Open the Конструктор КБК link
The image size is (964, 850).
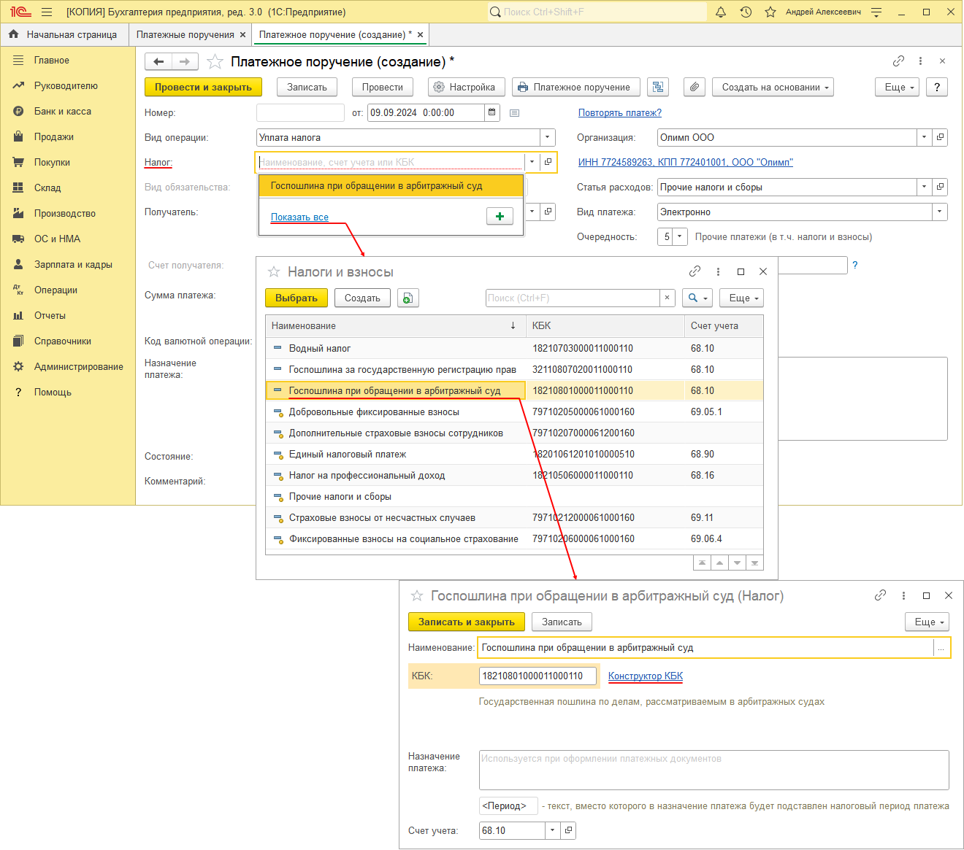click(x=645, y=676)
